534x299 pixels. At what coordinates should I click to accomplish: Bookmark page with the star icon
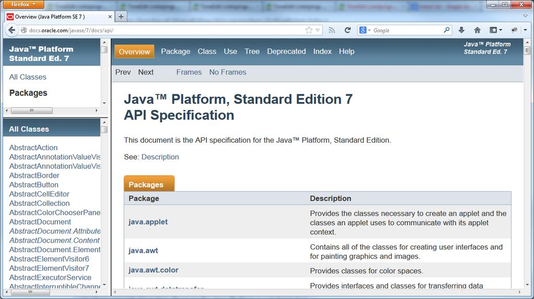309,30
